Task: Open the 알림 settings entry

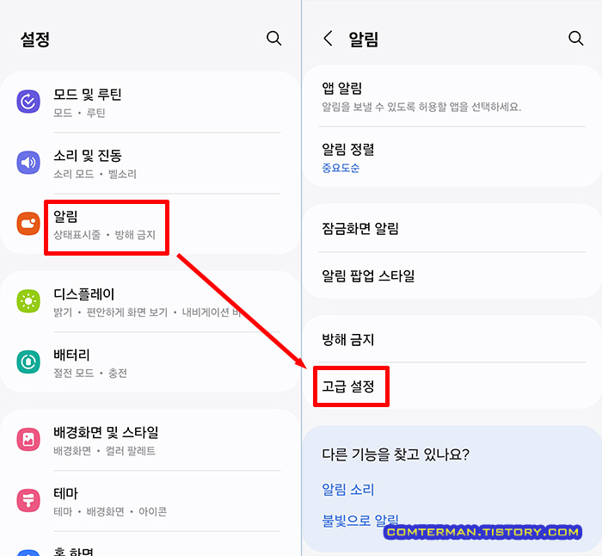Action: tap(150, 224)
